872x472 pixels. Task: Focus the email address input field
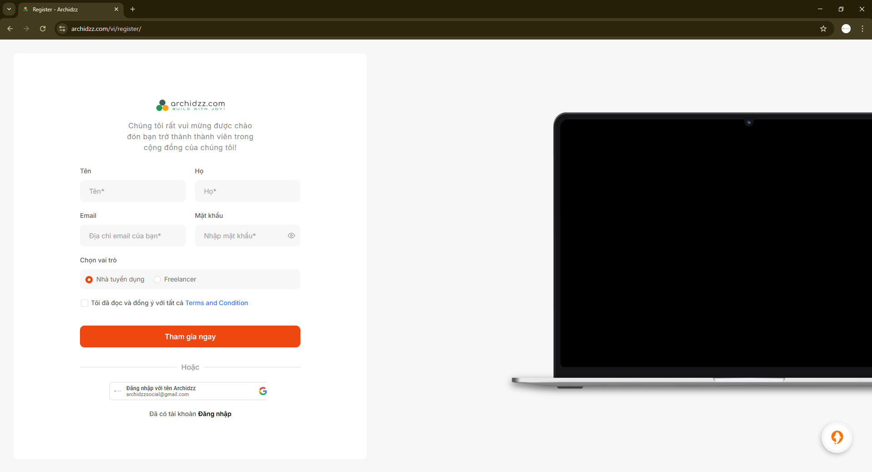(133, 236)
